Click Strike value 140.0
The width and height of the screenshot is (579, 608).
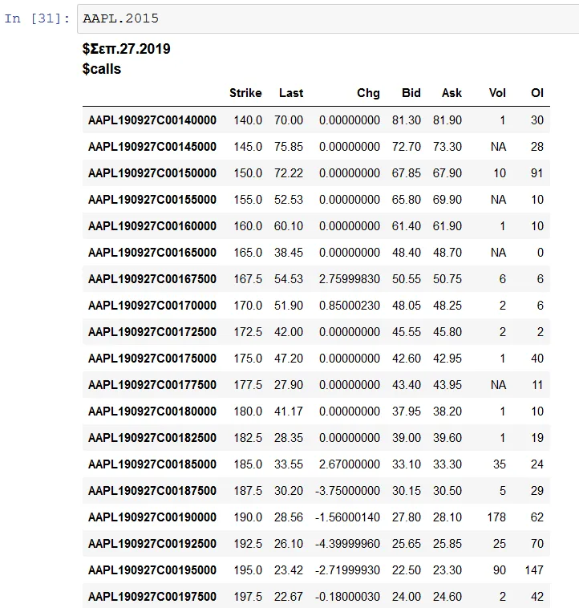248,120
